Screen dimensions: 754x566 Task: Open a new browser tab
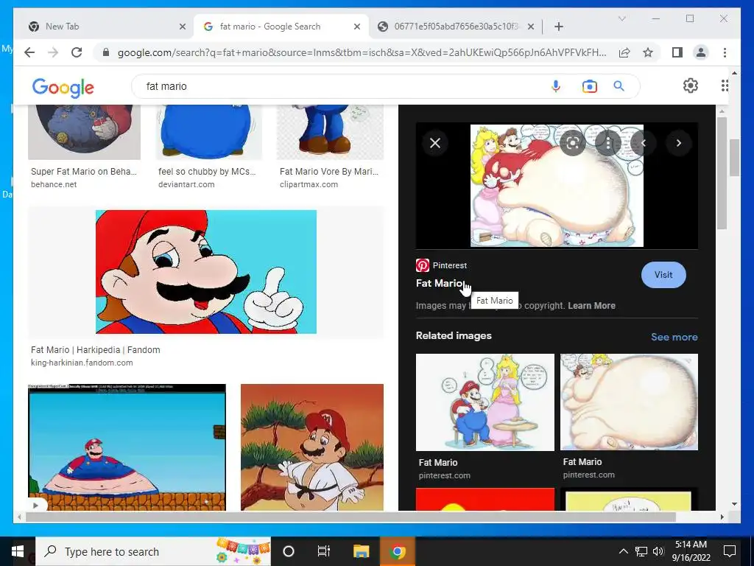(558, 27)
